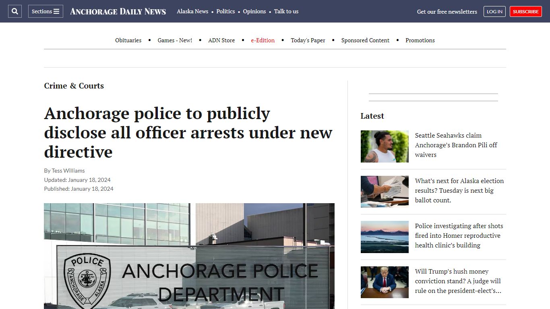The height and width of the screenshot is (309, 550).
Task: Open Opinions in top navigation
Action: click(x=254, y=11)
